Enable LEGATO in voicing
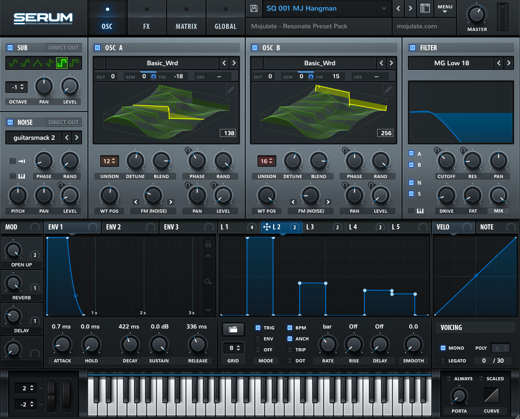 (443, 361)
